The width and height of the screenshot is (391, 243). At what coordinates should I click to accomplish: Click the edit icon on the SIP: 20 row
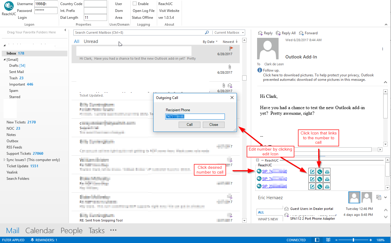coord(312,186)
